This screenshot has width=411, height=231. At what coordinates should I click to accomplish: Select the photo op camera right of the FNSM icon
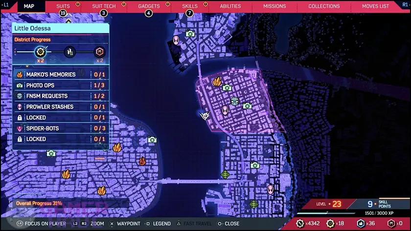247,106
